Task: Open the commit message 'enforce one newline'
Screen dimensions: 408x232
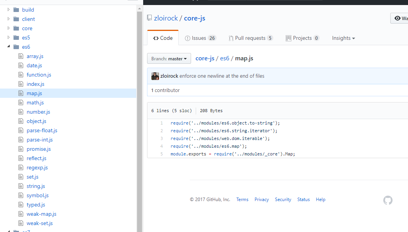Action: (x=222, y=76)
